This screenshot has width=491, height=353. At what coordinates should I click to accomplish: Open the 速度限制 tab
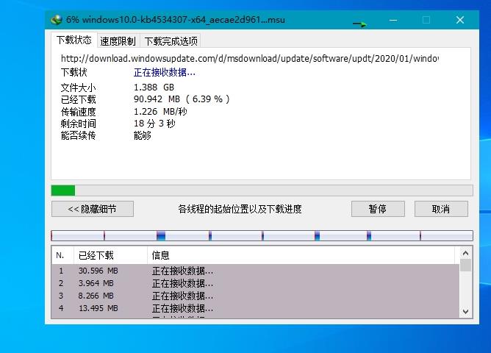118,41
